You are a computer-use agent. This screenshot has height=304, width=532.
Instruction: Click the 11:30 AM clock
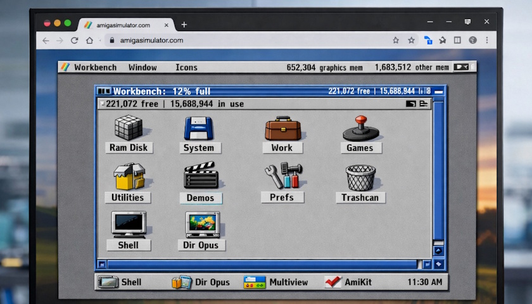pos(425,282)
